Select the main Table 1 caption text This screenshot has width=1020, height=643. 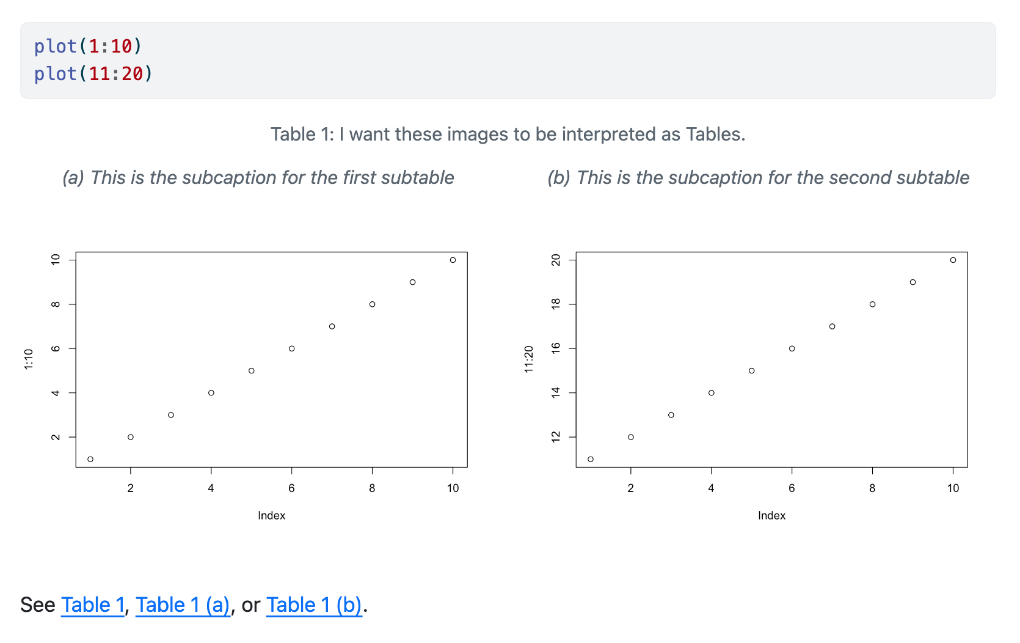(x=508, y=134)
